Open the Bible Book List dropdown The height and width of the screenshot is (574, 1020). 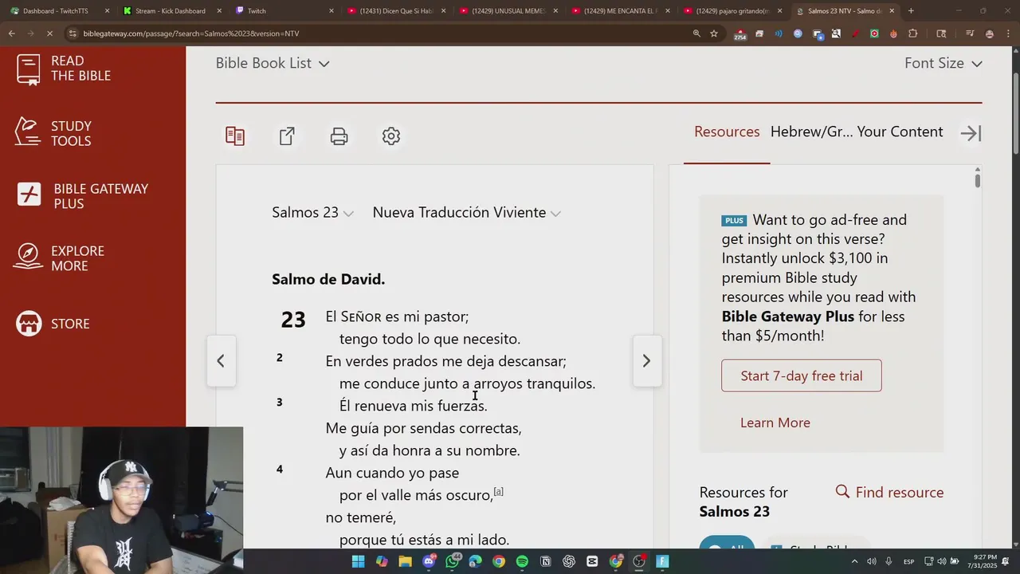tap(273, 63)
